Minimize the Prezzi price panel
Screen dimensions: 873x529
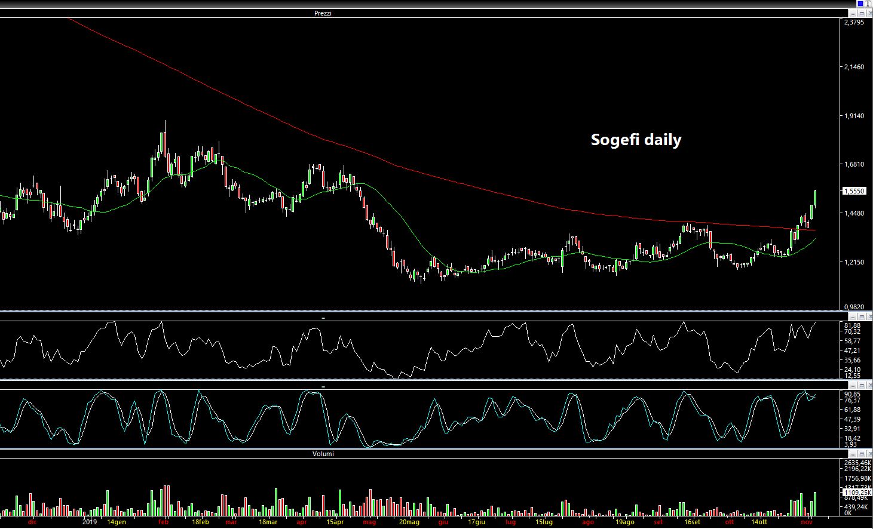[x=853, y=13]
